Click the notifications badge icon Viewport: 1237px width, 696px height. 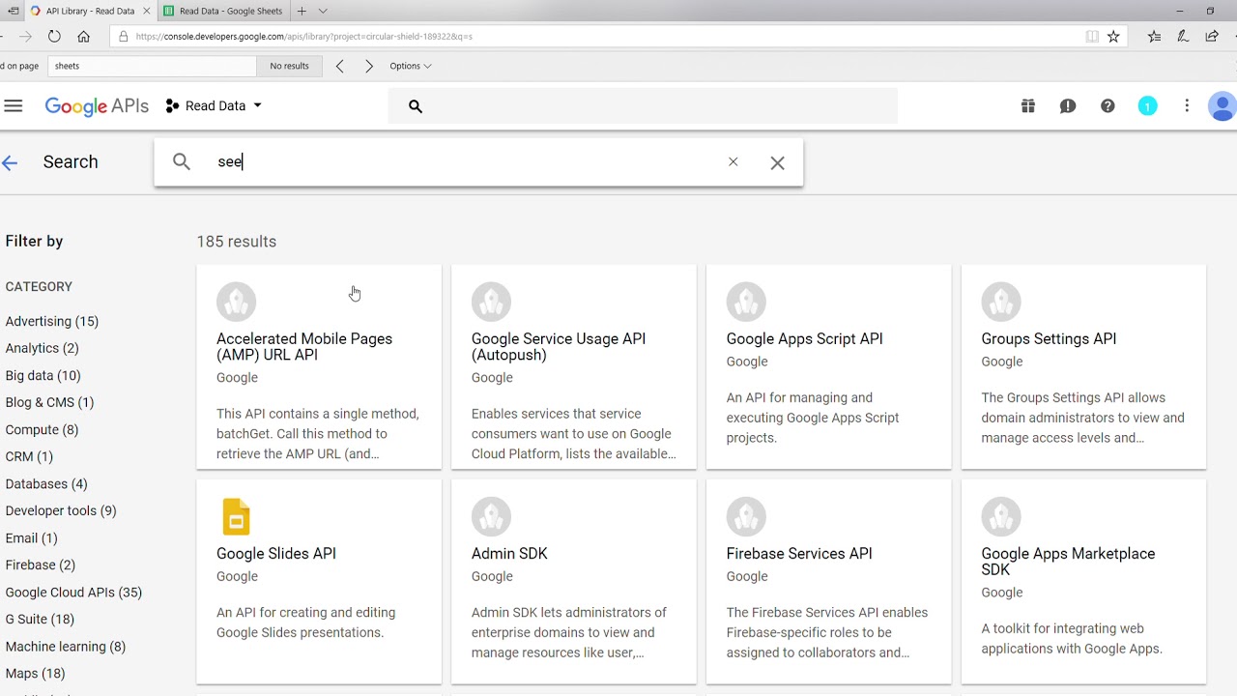[1147, 106]
